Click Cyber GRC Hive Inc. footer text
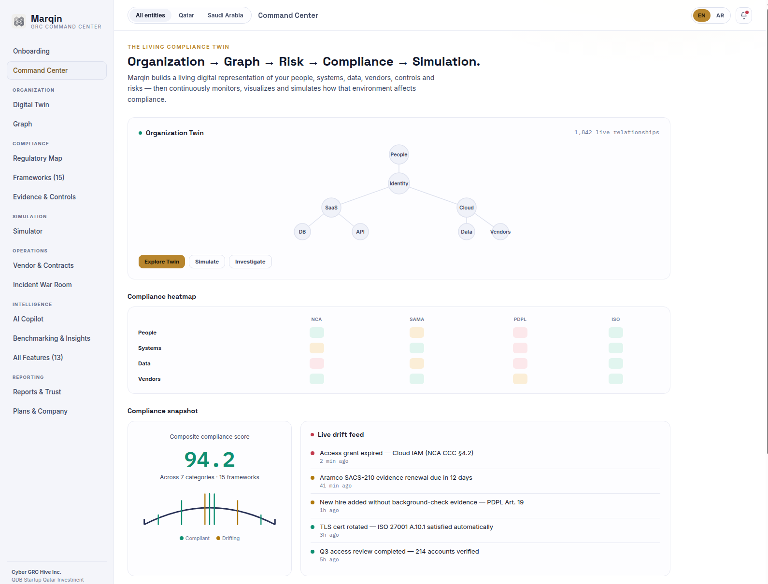Viewport: 768px width, 584px height. tap(36, 572)
